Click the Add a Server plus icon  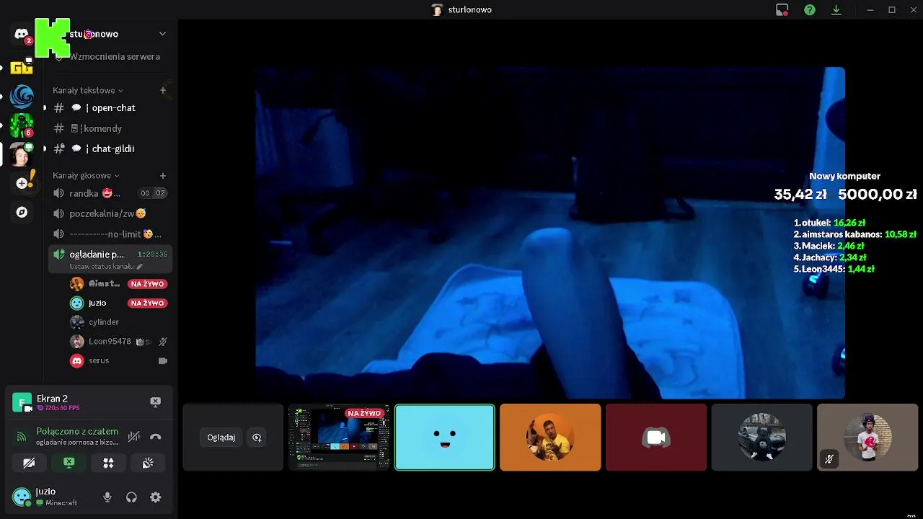click(x=22, y=183)
